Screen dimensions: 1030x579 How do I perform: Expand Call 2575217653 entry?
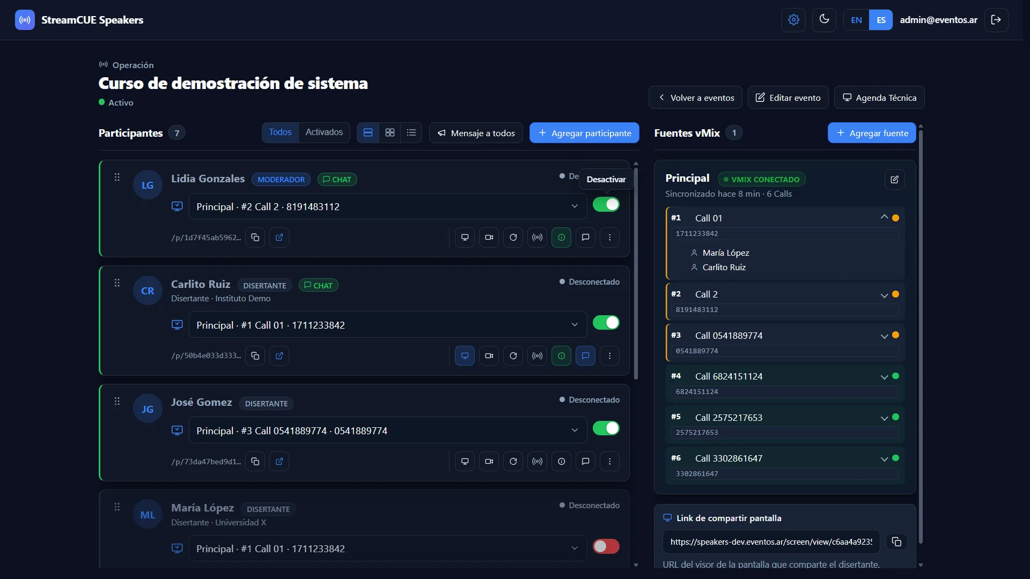click(884, 418)
